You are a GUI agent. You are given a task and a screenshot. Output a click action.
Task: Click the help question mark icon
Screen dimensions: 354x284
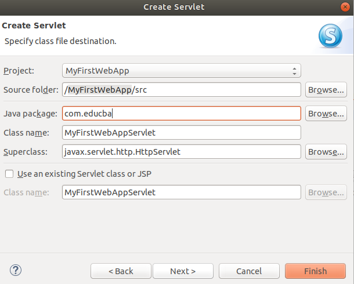click(x=16, y=270)
